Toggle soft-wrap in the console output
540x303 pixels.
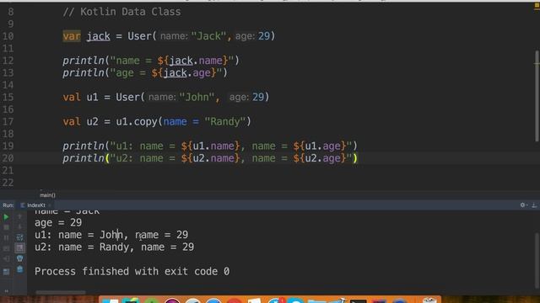(x=19, y=237)
